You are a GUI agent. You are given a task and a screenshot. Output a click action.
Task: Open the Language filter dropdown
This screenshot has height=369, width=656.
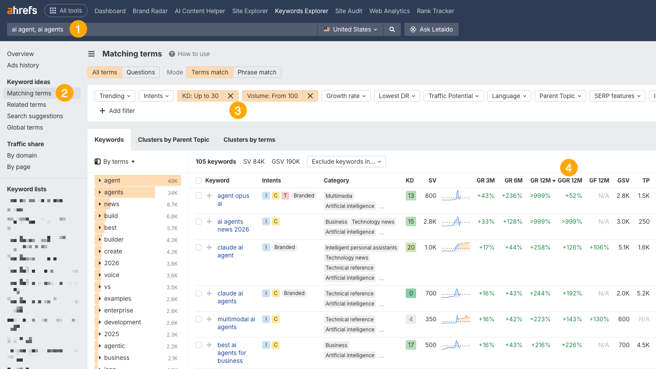pos(509,96)
